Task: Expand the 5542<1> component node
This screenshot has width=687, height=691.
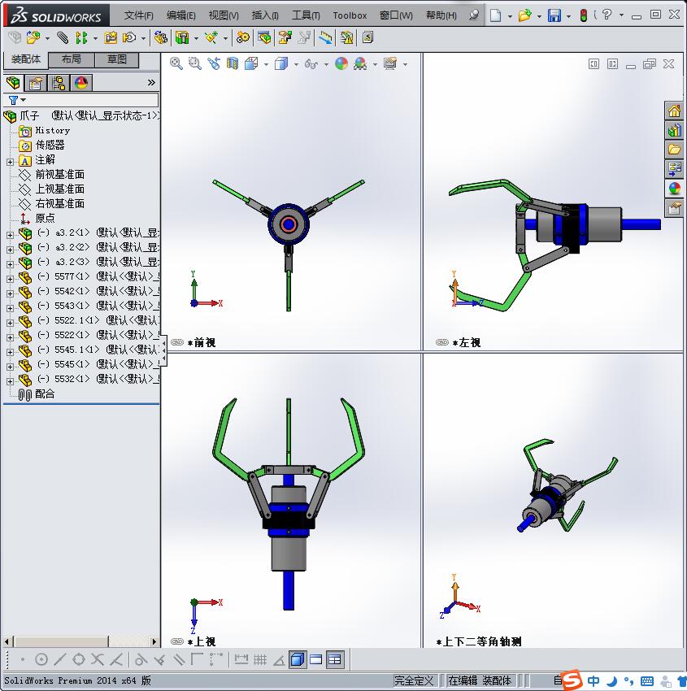Action: tap(10, 293)
